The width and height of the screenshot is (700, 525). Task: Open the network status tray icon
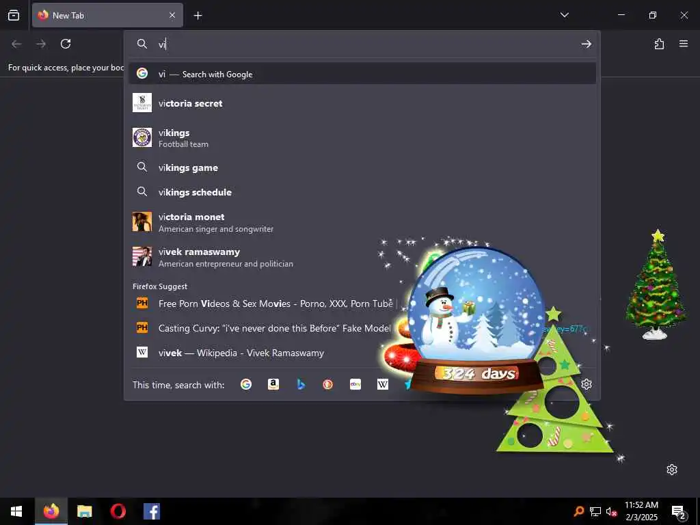(x=595, y=511)
